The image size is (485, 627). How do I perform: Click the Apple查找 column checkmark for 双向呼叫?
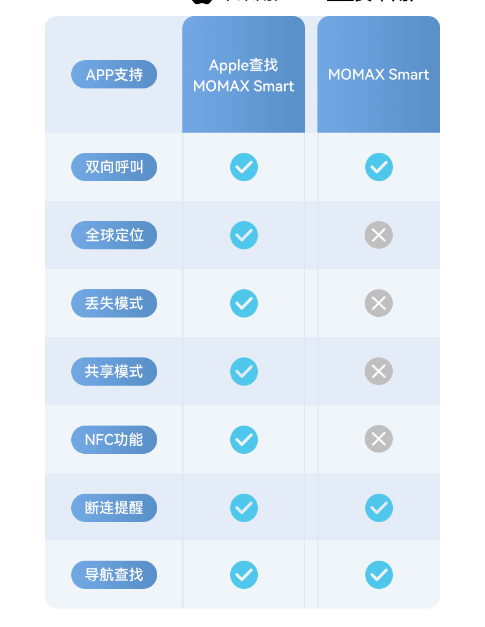pyautogui.click(x=244, y=167)
